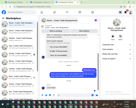Viewport: 136px width, 108px height.
Task: Open the Friends icon in top navigation
Action: pos(54,12)
